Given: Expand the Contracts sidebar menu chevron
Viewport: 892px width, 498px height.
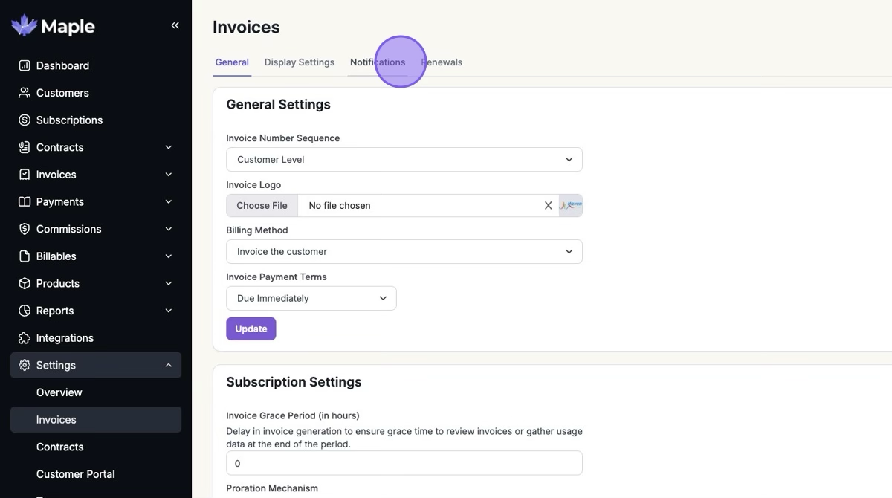Looking at the screenshot, I should tap(168, 147).
